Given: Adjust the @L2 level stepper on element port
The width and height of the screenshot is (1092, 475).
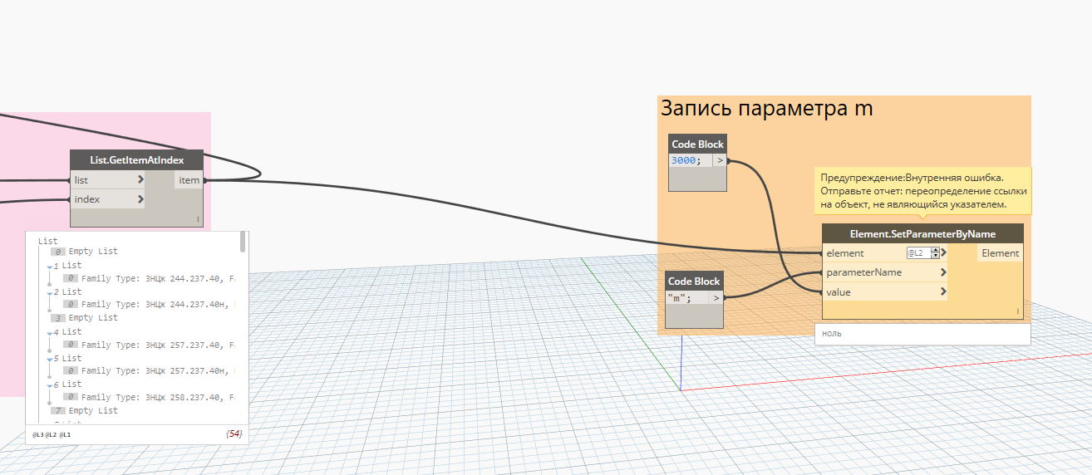Looking at the screenshot, I should click(936, 252).
